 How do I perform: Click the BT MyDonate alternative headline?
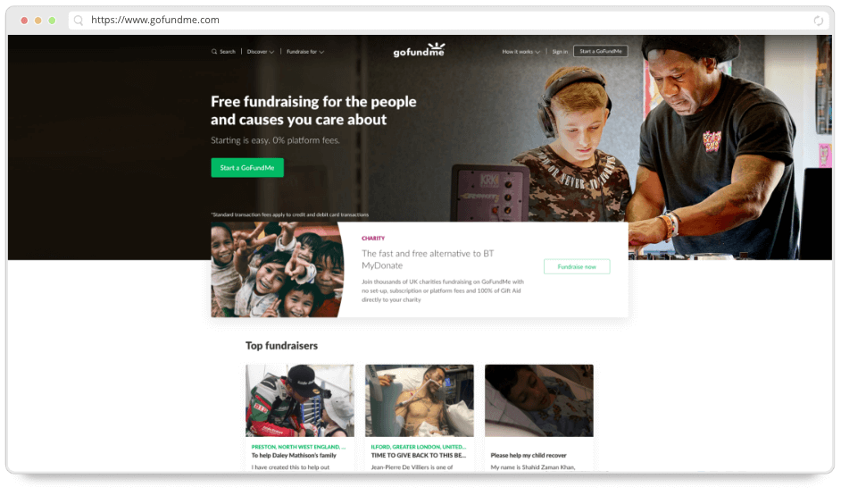(428, 260)
